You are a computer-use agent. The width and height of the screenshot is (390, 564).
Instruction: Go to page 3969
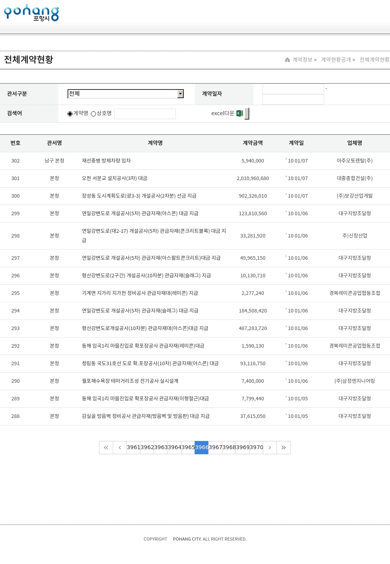[243, 448]
